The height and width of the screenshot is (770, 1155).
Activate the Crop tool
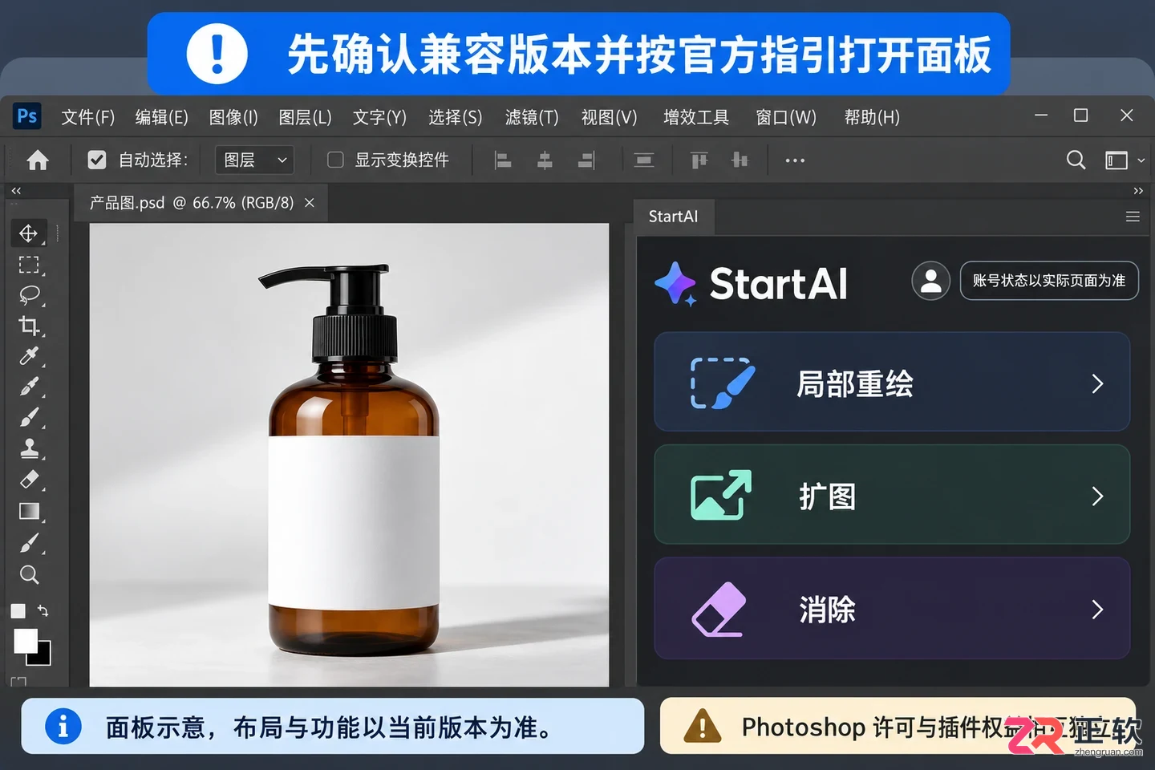point(29,326)
